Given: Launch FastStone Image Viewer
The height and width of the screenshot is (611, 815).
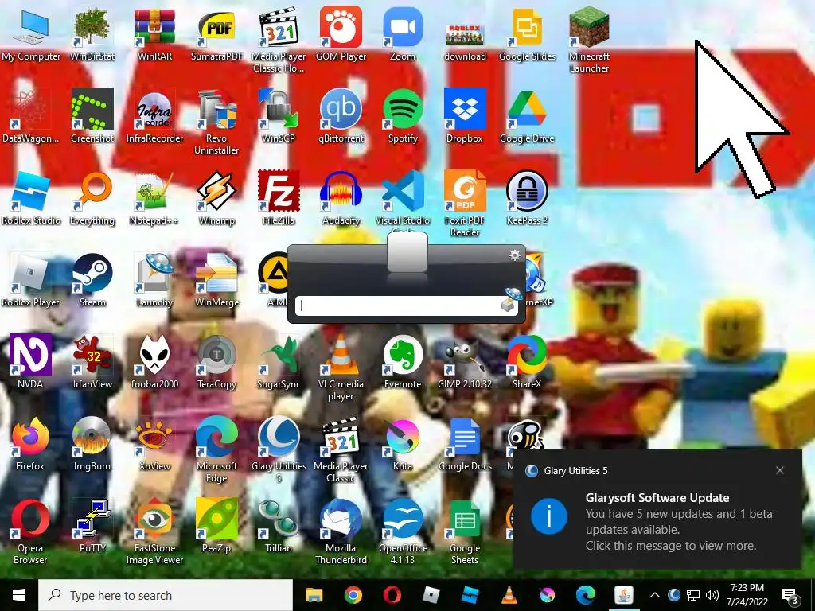Looking at the screenshot, I should tap(154, 532).
